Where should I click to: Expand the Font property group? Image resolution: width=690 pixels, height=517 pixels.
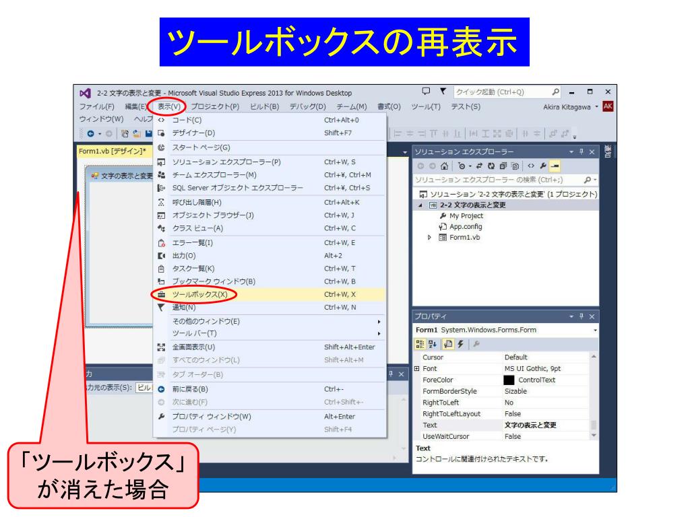[416, 369]
